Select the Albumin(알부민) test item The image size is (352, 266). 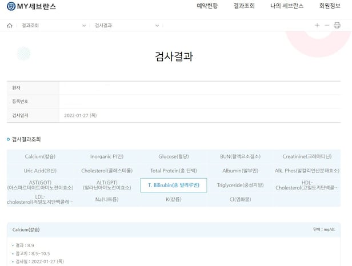240,171
